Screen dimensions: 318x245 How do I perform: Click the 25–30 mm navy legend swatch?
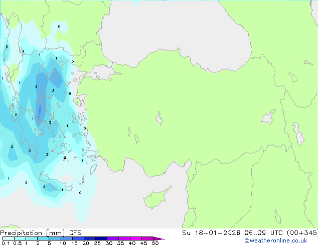[x=101, y=238]
